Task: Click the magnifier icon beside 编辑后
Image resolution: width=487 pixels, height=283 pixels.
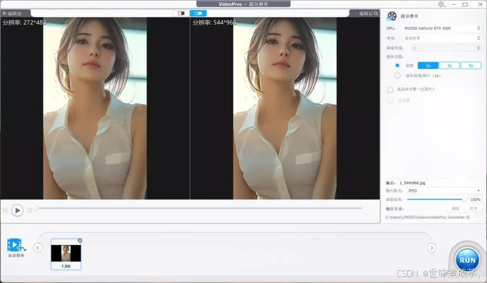Action: point(376,13)
